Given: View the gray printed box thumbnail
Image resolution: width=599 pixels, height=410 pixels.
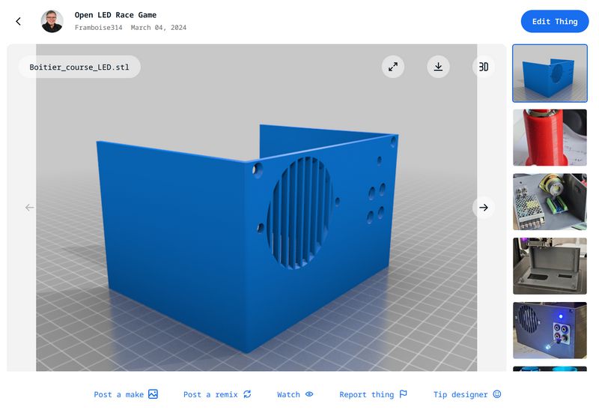Looking at the screenshot, I should pyautogui.click(x=550, y=266).
